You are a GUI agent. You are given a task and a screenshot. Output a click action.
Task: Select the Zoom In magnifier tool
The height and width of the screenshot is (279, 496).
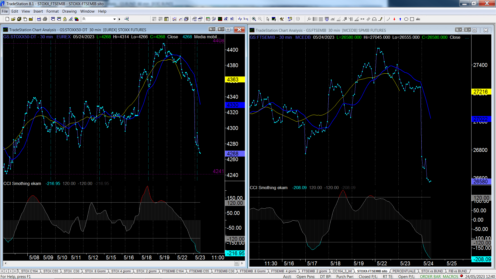pyautogui.click(x=254, y=19)
